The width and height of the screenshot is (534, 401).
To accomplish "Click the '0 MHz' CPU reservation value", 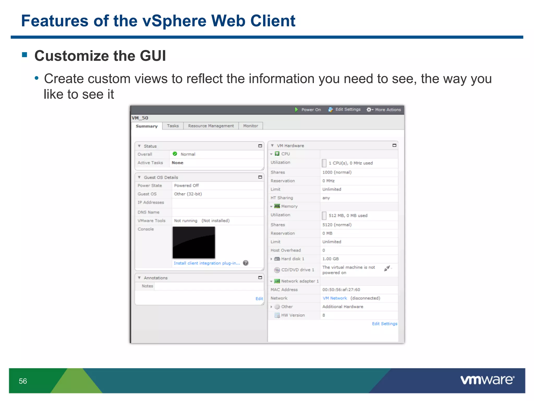I will [328, 181].
